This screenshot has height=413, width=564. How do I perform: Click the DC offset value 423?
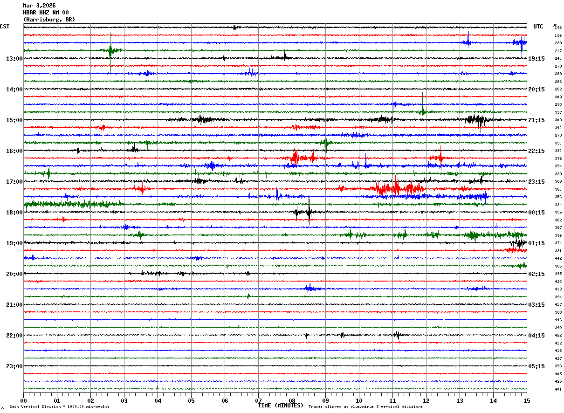(558, 282)
